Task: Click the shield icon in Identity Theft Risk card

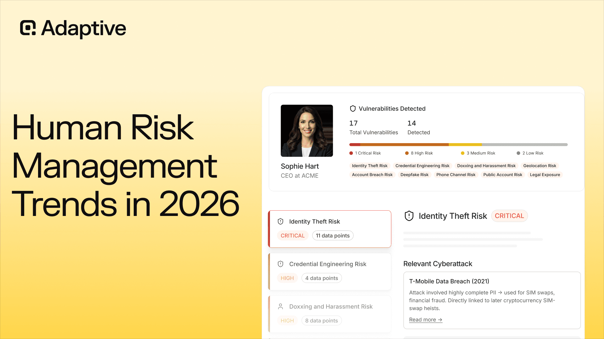Action: [281, 221]
